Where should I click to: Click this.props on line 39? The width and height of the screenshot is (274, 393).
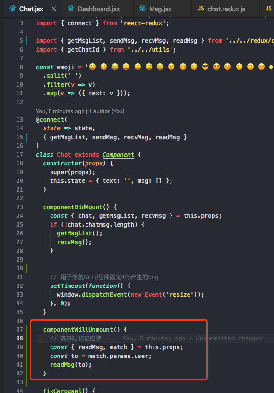[163, 347]
